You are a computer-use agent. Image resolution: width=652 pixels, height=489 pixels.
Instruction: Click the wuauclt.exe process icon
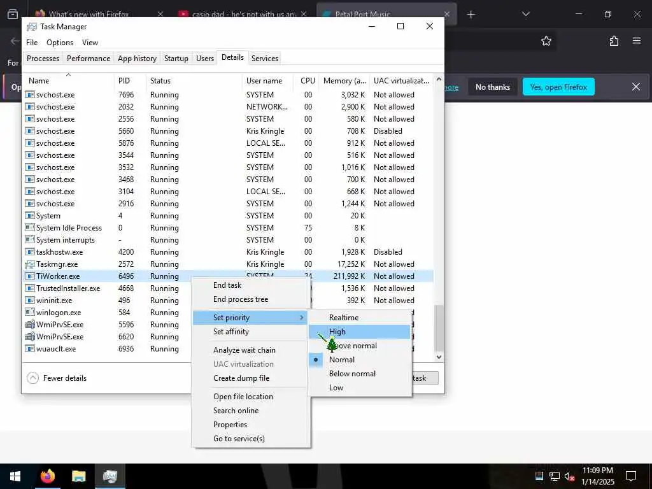tap(29, 348)
